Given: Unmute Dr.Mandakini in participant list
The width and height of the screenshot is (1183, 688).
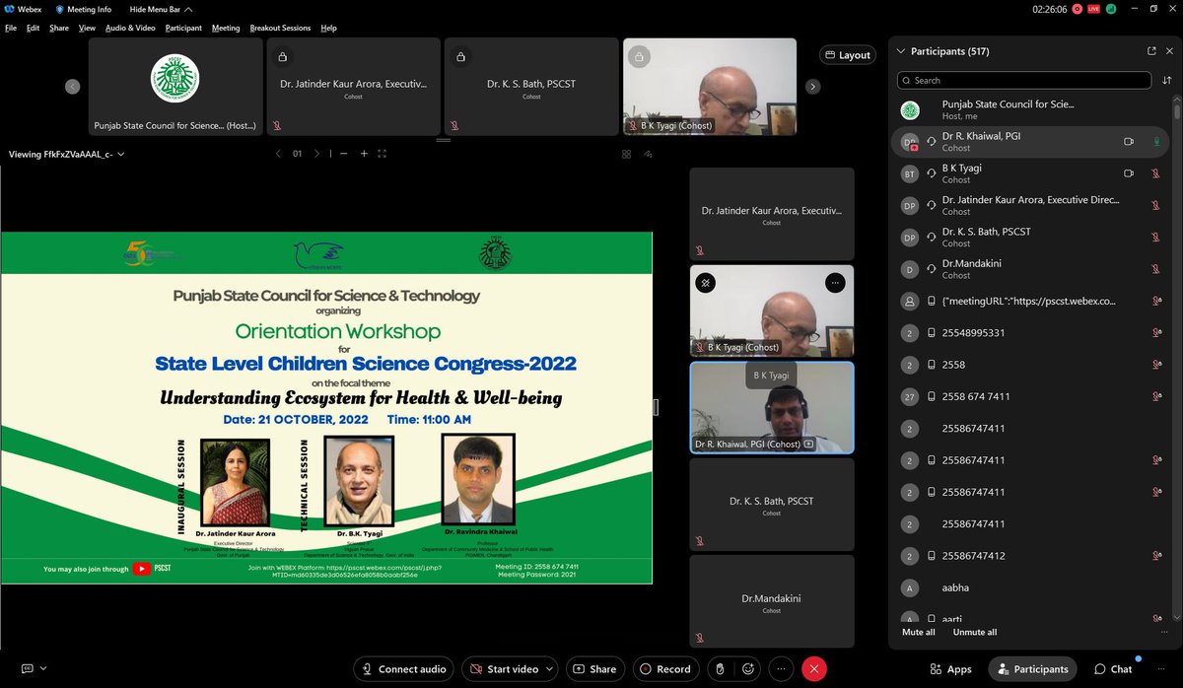Looking at the screenshot, I should click(1156, 269).
